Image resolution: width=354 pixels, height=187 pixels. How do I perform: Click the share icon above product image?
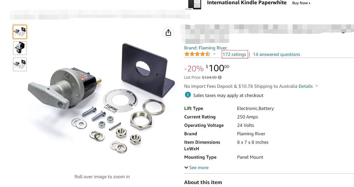168,33
